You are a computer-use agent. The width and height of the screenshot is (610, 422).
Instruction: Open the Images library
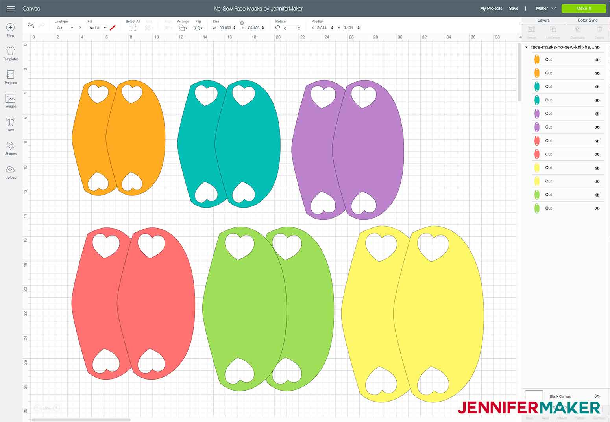pyautogui.click(x=11, y=101)
